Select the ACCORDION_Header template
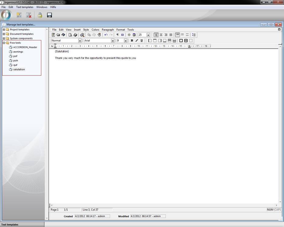Image resolution: width=284 pixels, height=227 pixels. click(x=25, y=47)
